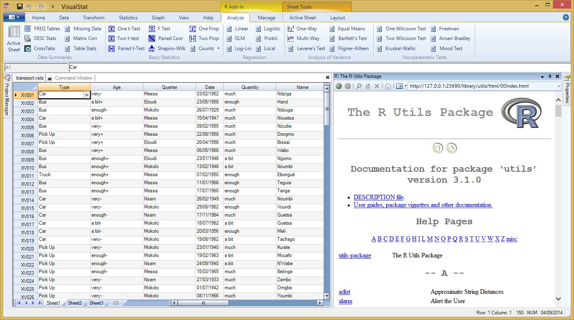Open the Help question mark icon

(x=566, y=17)
